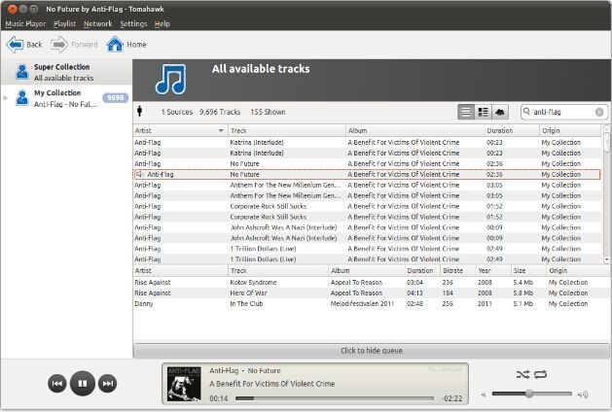Click the 9696 track count badge
The height and width of the screenshot is (412, 612).
116,98
